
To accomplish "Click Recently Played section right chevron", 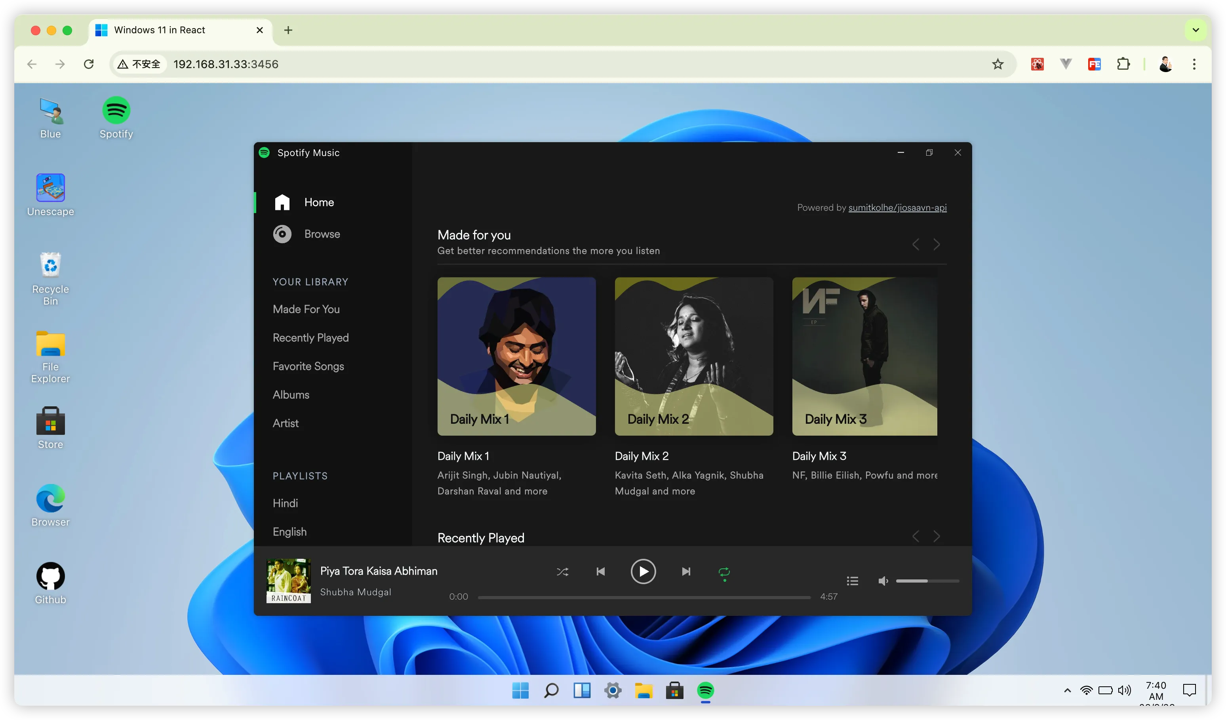I will pyautogui.click(x=937, y=536).
